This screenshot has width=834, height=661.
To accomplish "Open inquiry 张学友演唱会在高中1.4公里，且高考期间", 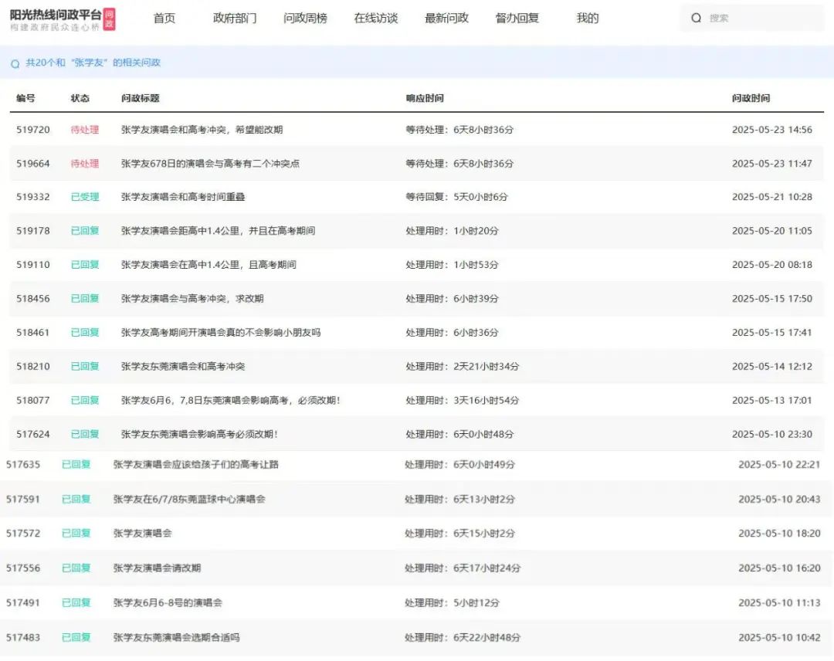I will coord(208,264).
